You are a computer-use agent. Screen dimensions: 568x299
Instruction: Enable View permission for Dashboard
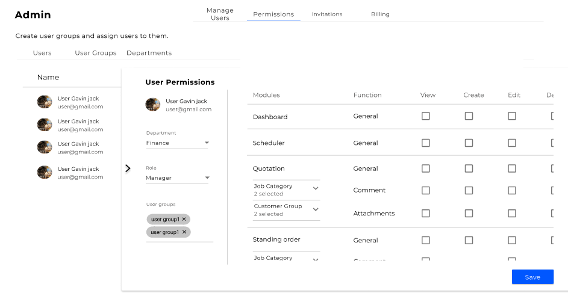426,116
